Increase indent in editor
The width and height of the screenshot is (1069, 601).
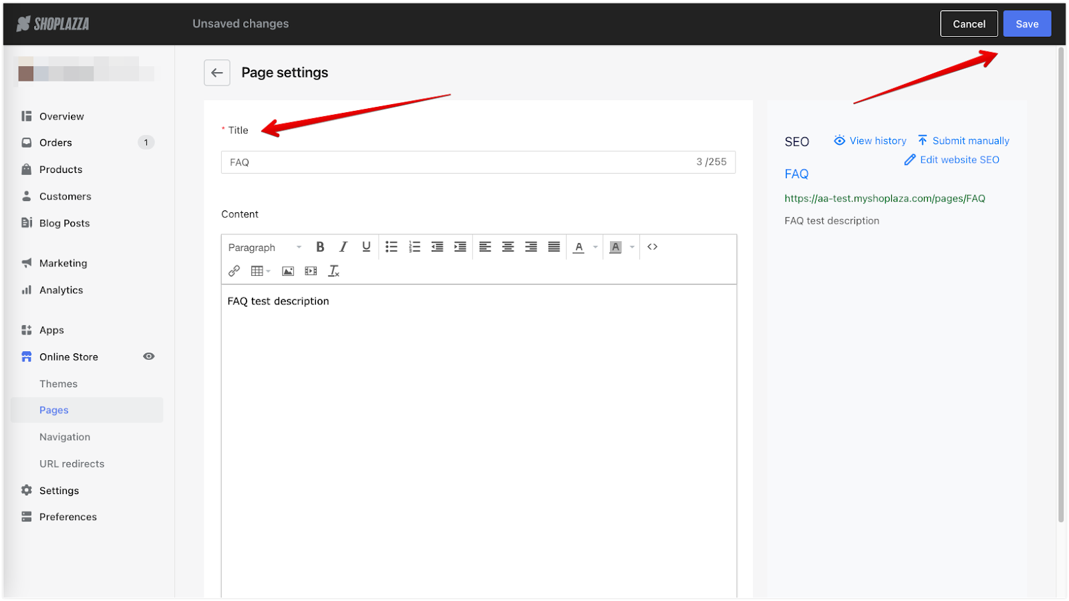pos(460,247)
